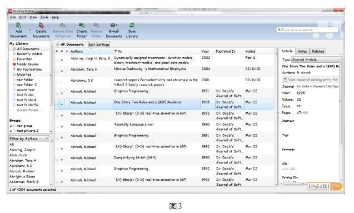Viewport: 354px width, 213px height.
Task: Click the read/unread dot column header
Action: click(62, 52)
